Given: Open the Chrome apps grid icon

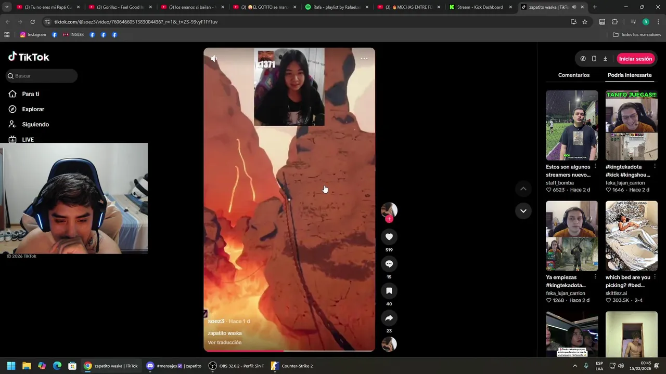Looking at the screenshot, I should [x=7, y=35].
